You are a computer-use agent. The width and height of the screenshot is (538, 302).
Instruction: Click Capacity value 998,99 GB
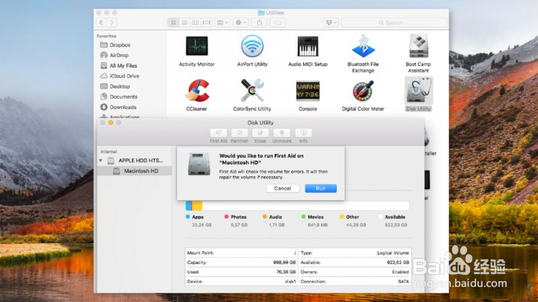tap(284, 262)
